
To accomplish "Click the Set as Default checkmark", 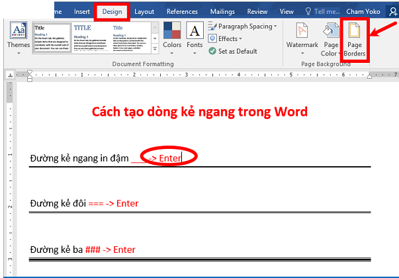I will (212, 51).
